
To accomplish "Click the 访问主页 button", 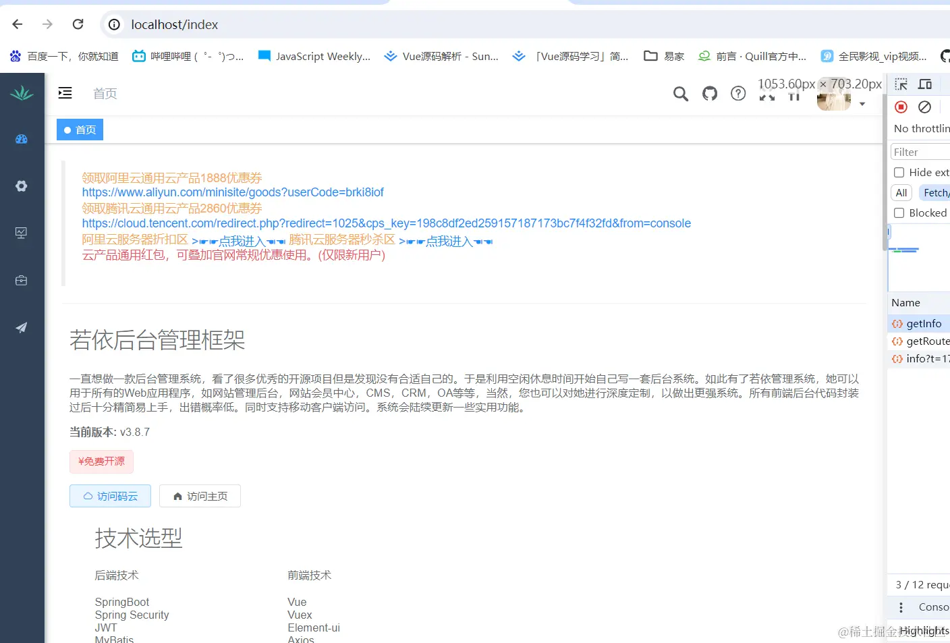I will click(200, 496).
